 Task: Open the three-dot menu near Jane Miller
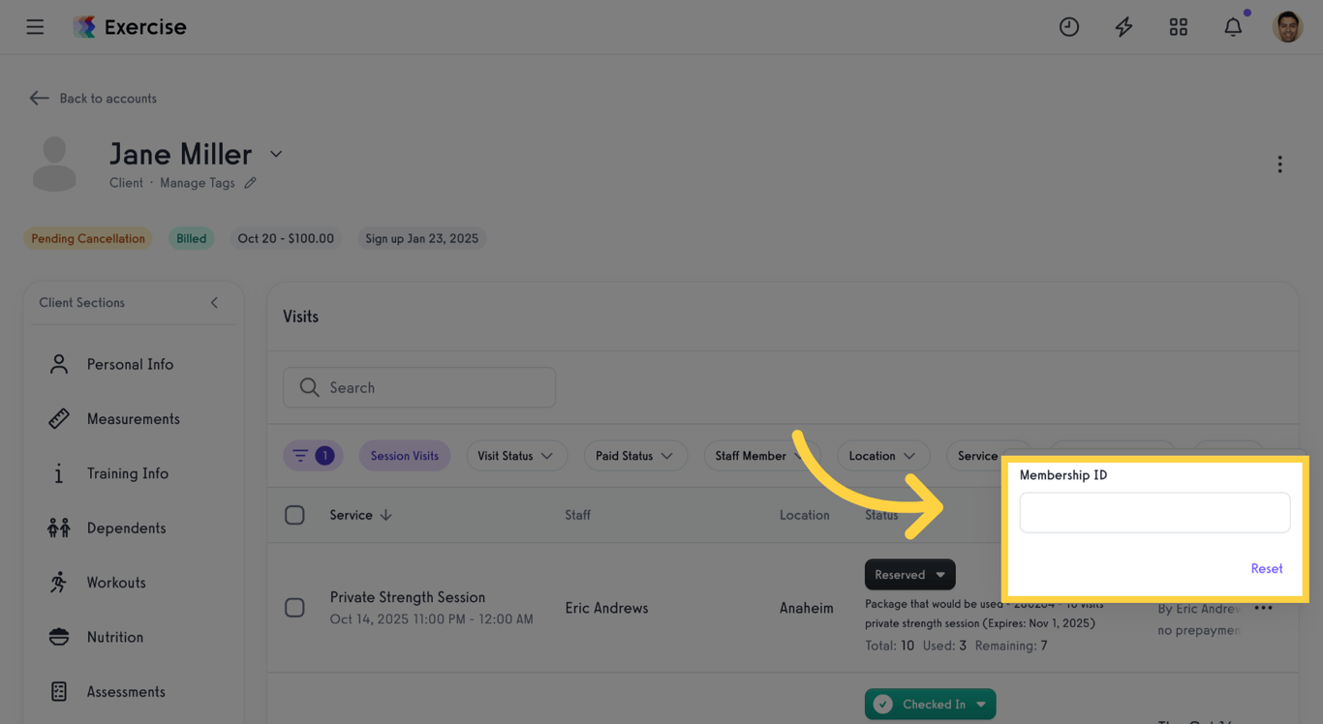coord(1279,164)
